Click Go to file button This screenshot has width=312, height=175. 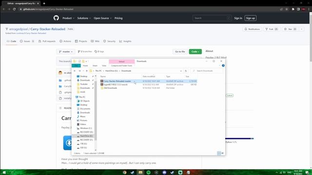[x=180, y=52]
